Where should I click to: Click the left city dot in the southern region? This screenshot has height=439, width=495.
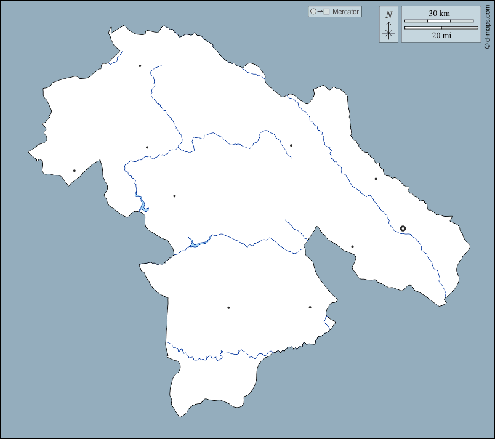[x=228, y=308]
